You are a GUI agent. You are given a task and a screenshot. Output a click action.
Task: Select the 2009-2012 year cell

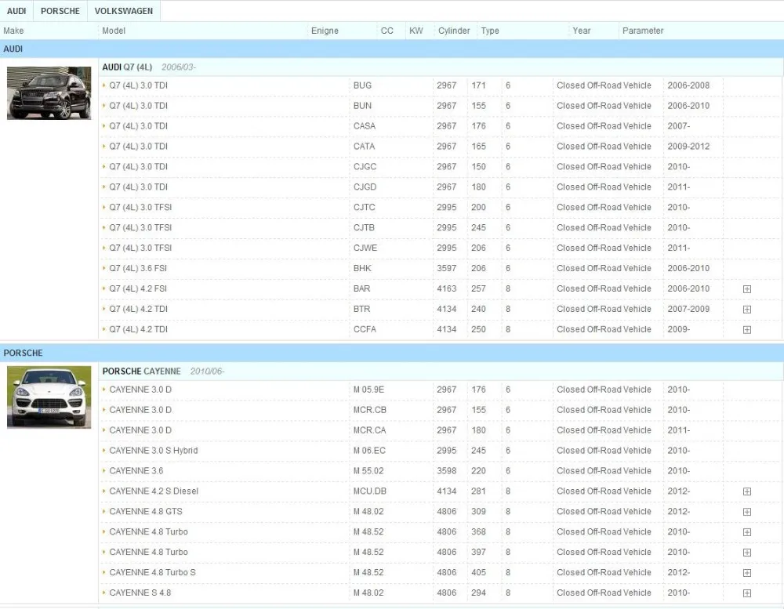[x=688, y=147]
